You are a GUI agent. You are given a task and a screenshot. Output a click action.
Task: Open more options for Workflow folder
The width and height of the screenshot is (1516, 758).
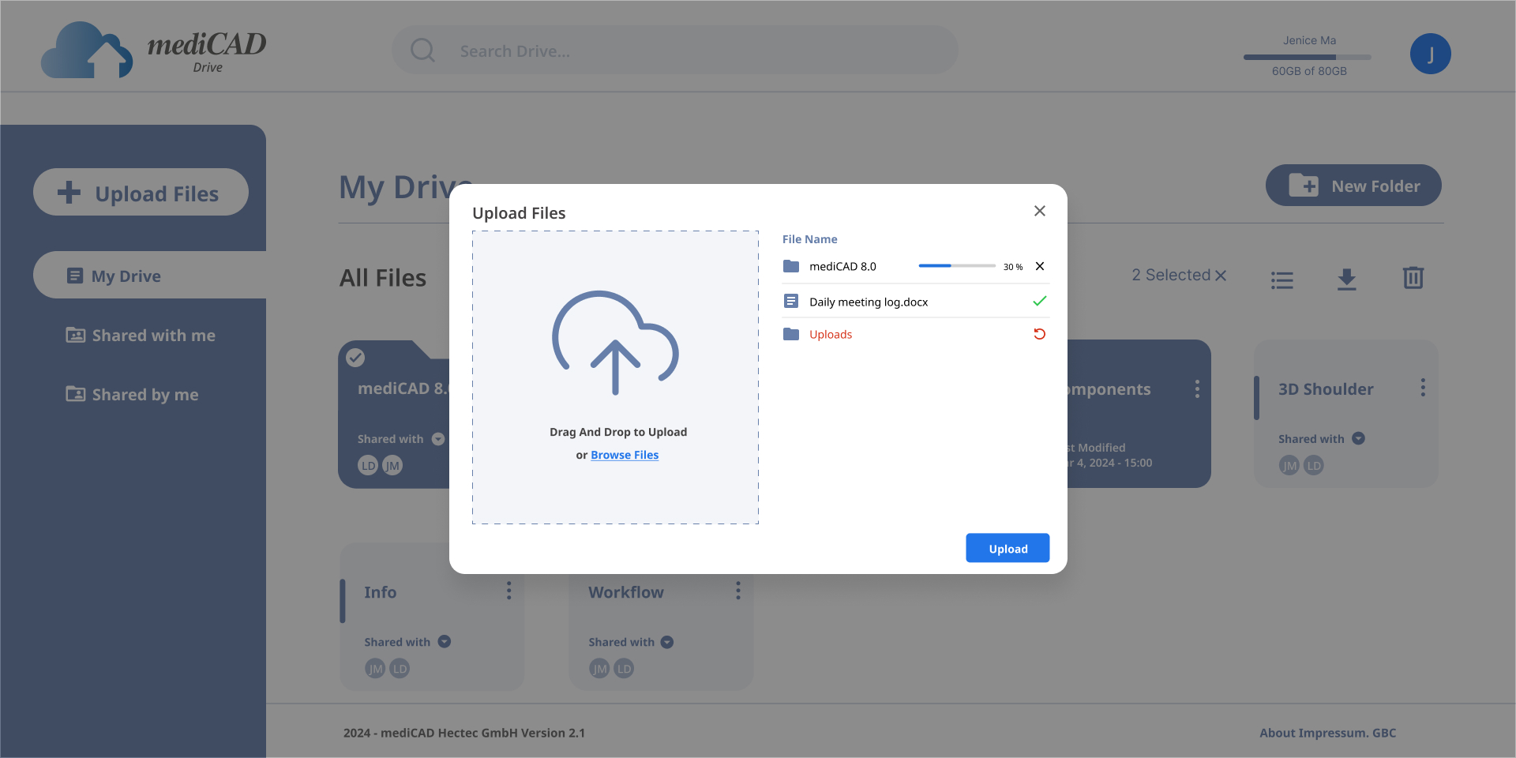(737, 591)
